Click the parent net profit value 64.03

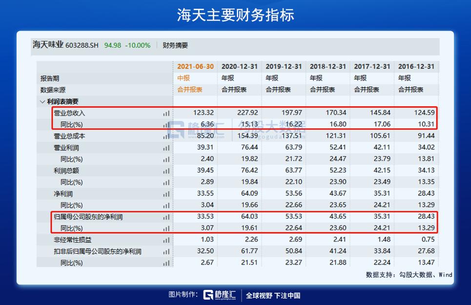(x=249, y=217)
